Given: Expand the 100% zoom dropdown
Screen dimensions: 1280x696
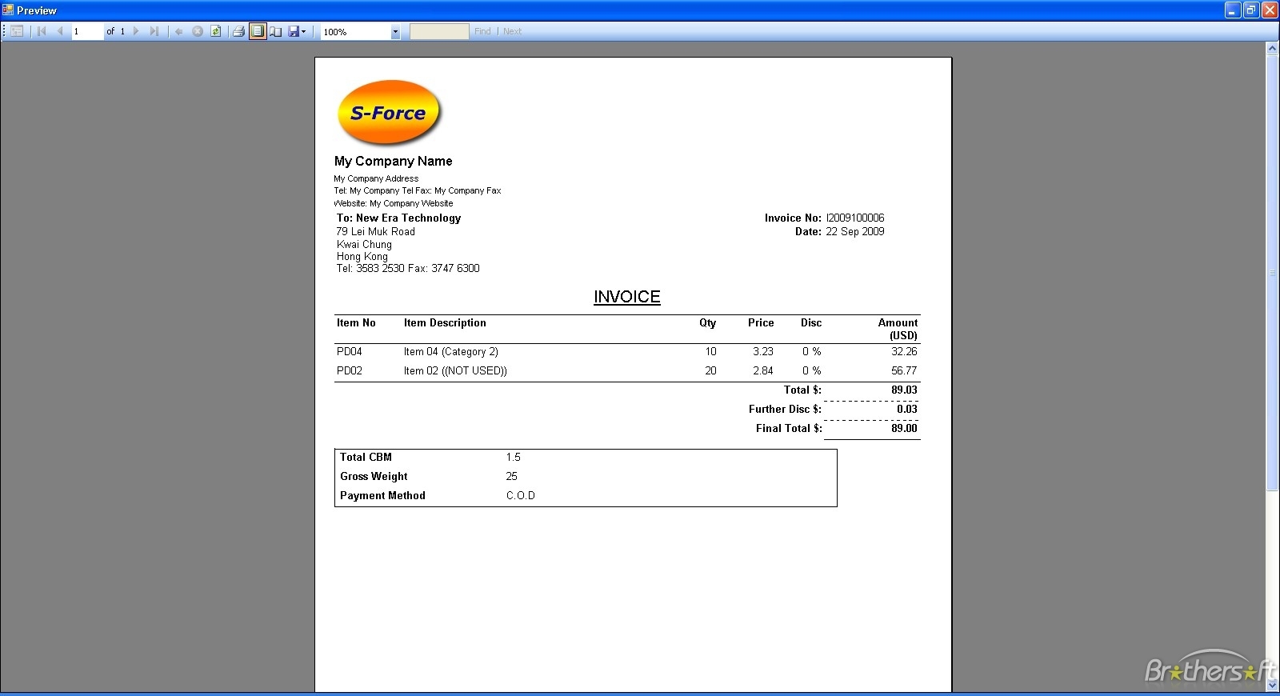Looking at the screenshot, I should [x=395, y=32].
